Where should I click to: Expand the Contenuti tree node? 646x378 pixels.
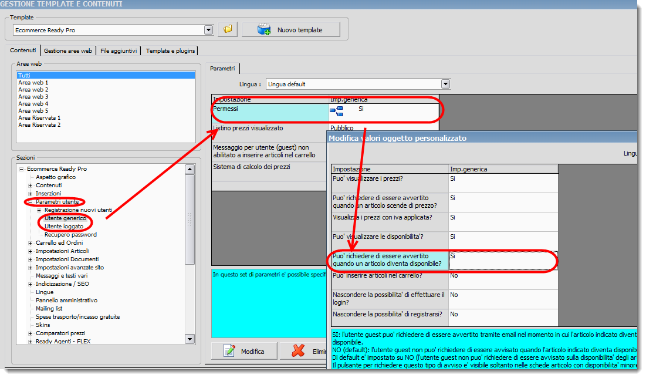[x=30, y=185]
